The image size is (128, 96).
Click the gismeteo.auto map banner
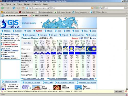tap(59, 23)
